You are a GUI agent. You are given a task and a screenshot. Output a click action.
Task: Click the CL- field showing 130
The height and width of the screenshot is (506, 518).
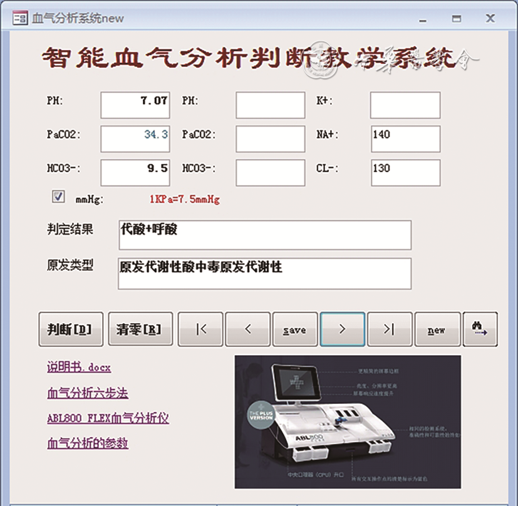[405, 173]
